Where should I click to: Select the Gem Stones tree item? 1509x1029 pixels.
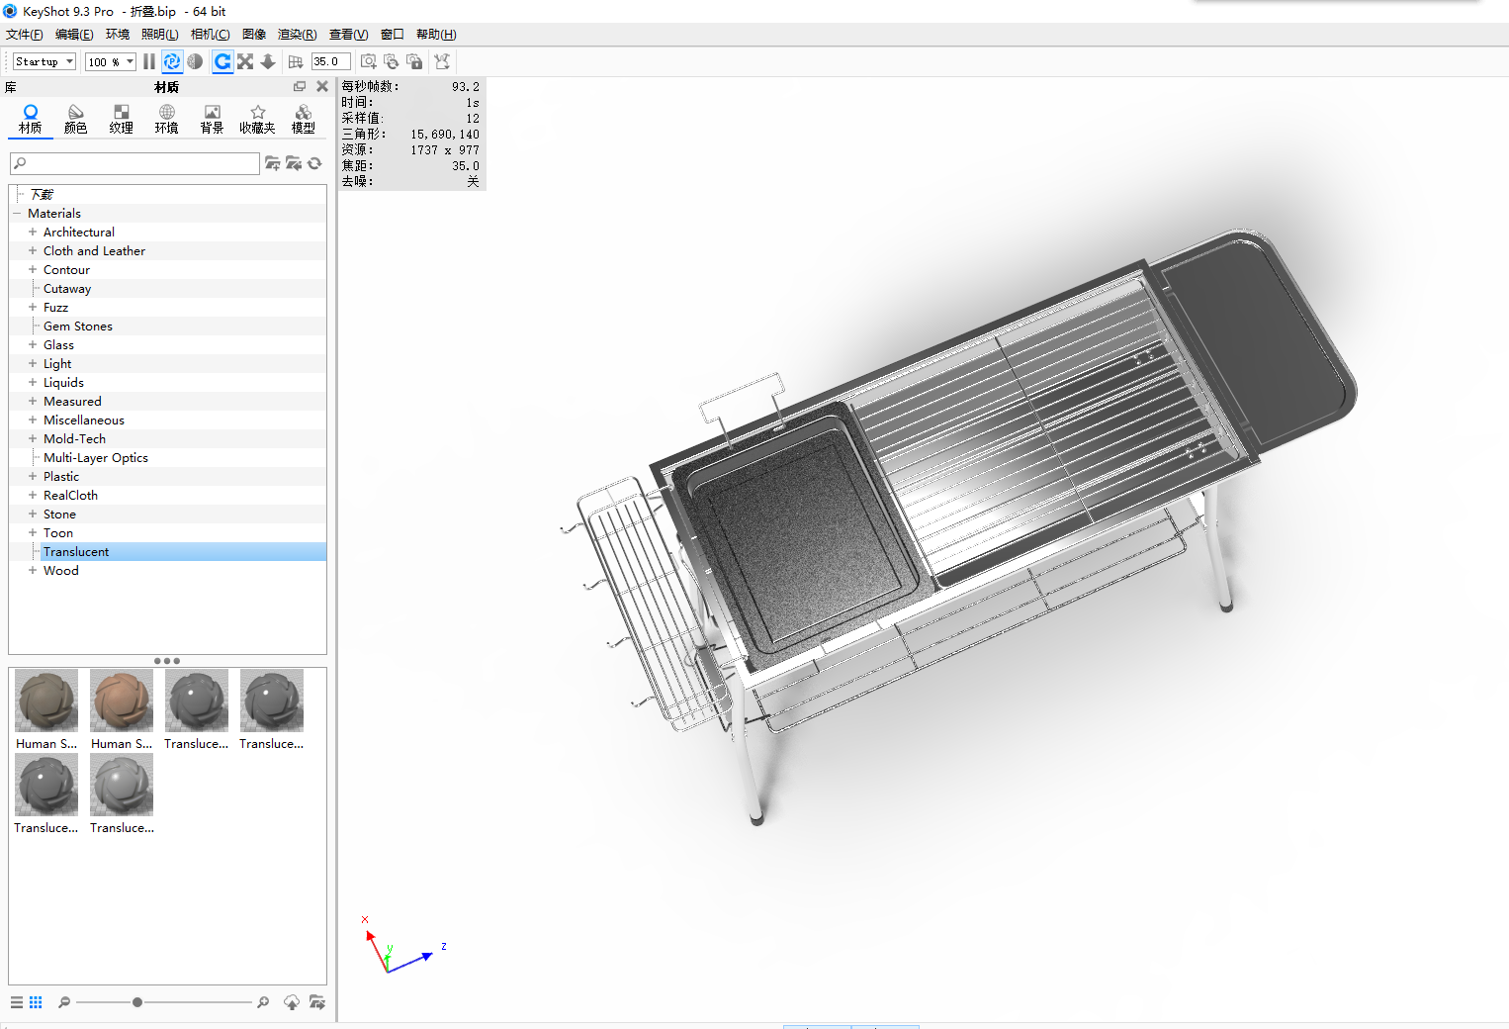click(78, 327)
